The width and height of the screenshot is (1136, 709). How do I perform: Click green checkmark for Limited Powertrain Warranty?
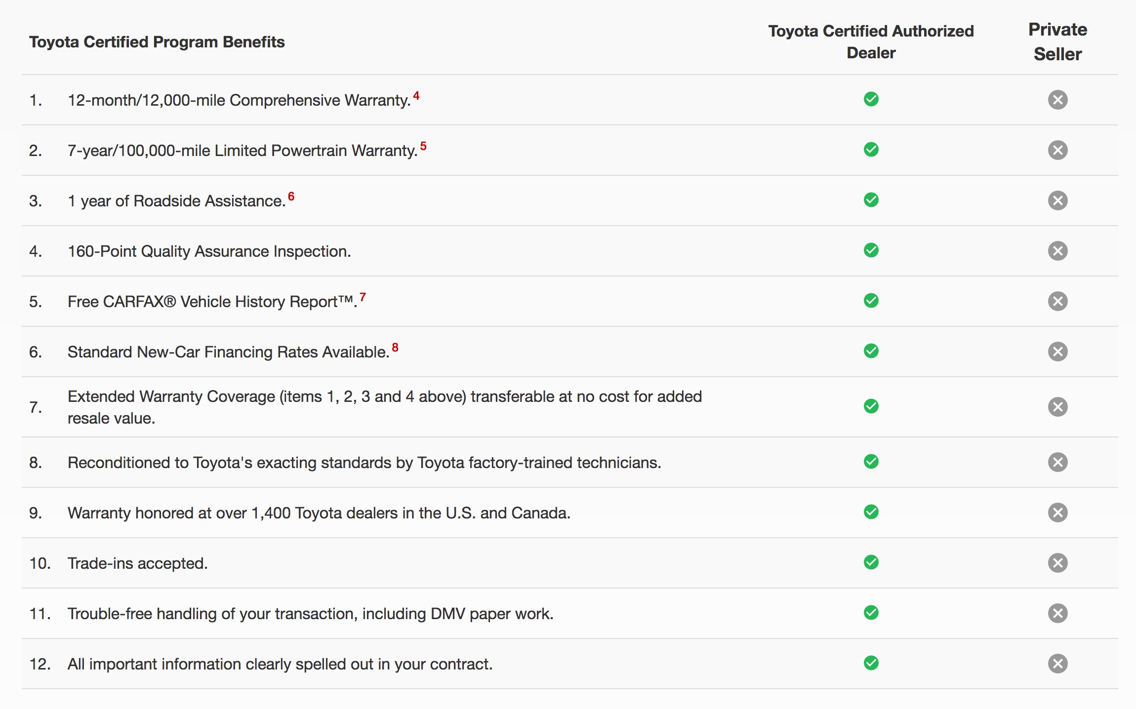pyautogui.click(x=871, y=150)
